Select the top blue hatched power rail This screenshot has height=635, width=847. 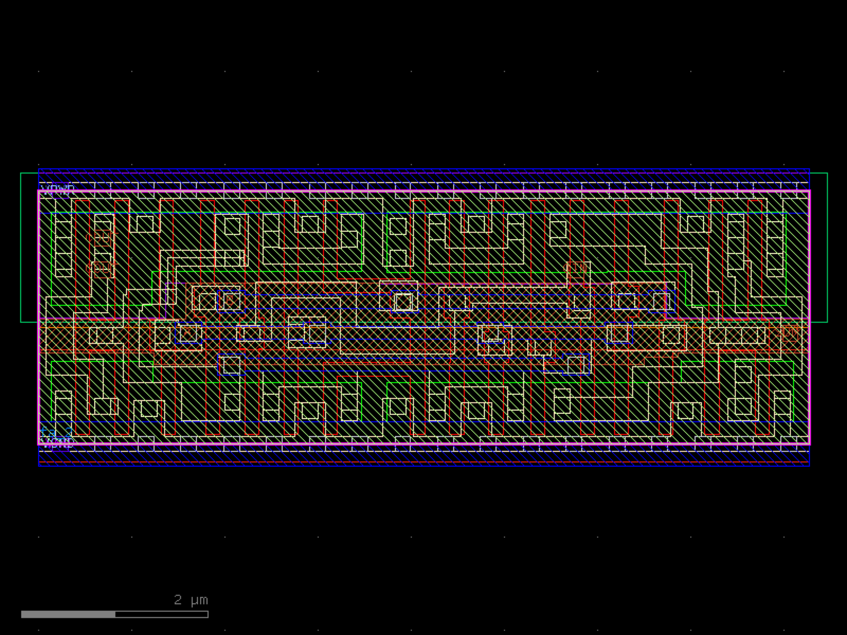click(x=423, y=177)
